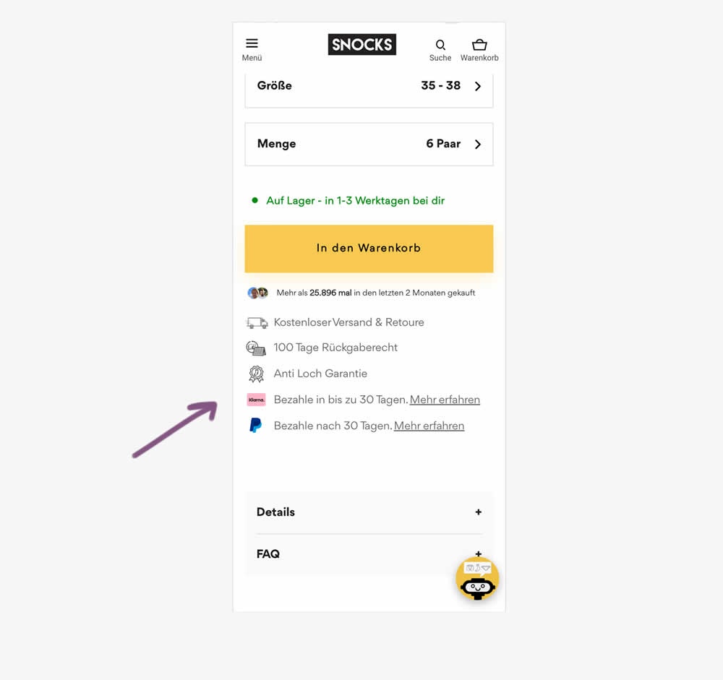Expand the FAQ section
Screen dimensions: 723x680
[369, 554]
